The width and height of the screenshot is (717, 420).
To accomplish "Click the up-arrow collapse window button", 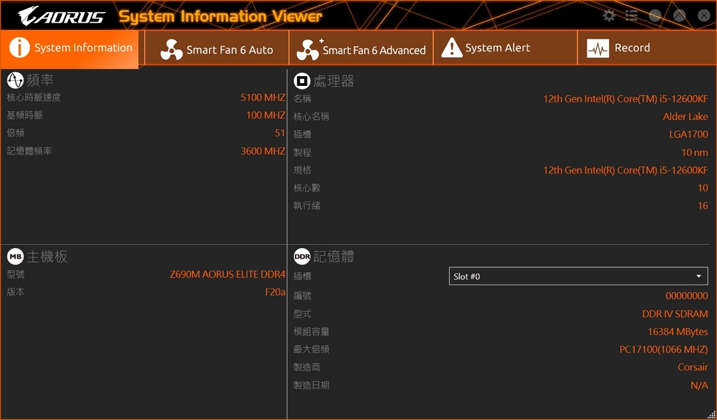I will pyautogui.click(x=680, y=16).
